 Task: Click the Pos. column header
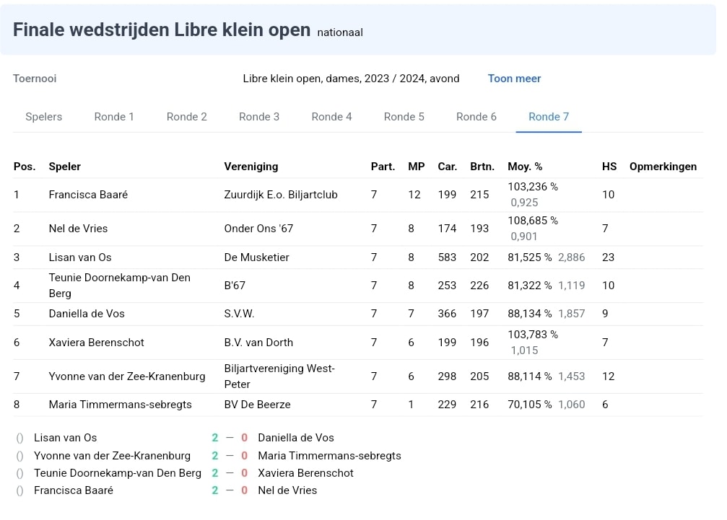tap(25, 167)
